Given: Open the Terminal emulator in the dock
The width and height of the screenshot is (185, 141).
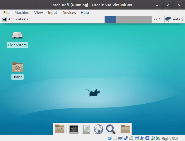Looking at the screenshot, I should tap(74, 129).
